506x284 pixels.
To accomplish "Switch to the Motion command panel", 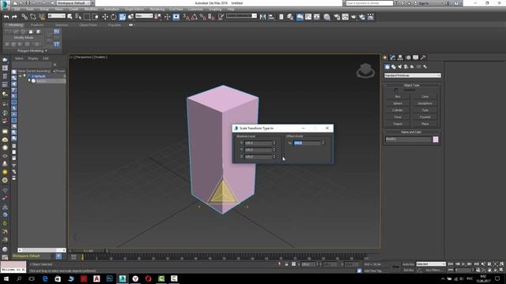I will 408,58.
